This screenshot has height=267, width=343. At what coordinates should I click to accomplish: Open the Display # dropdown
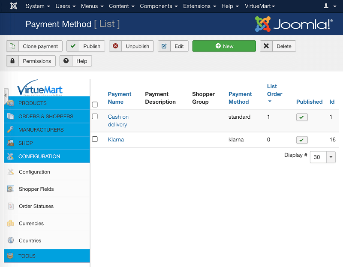coord(322,157)
